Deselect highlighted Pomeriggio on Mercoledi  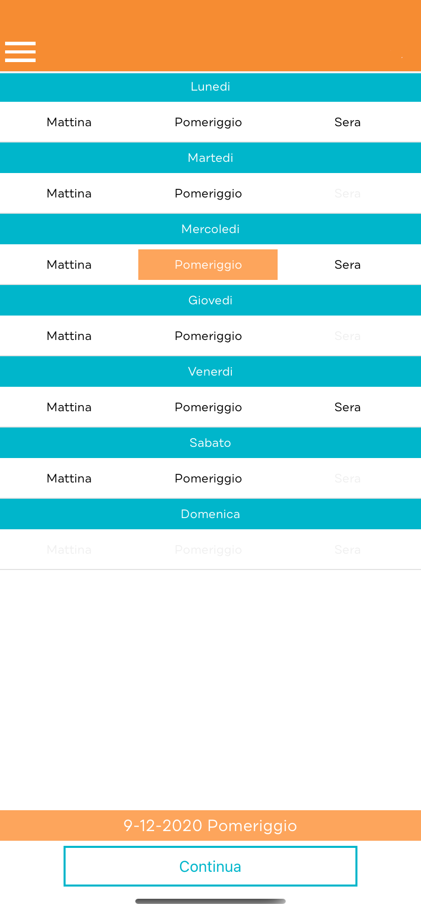(x=208, y=265)
